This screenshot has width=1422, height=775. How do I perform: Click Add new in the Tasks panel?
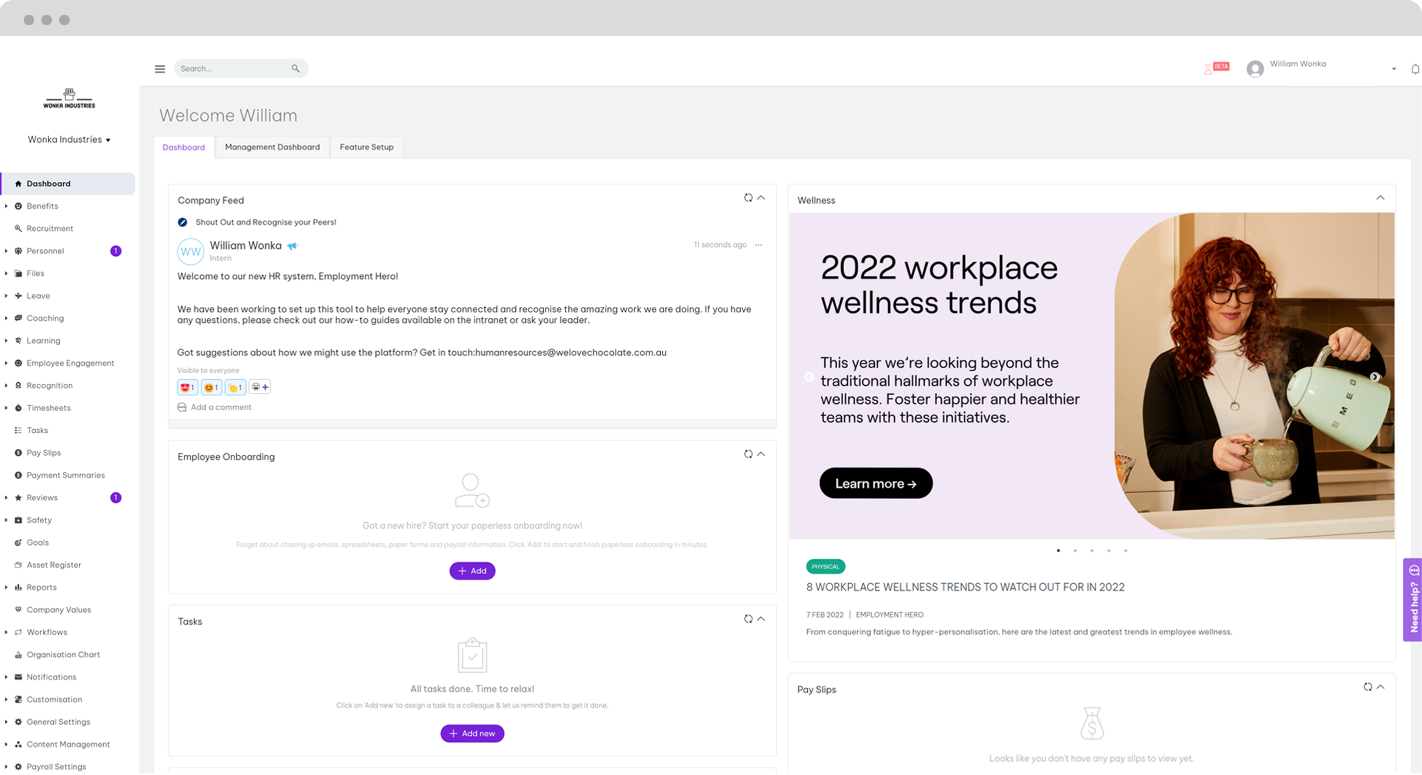(472, 733)
